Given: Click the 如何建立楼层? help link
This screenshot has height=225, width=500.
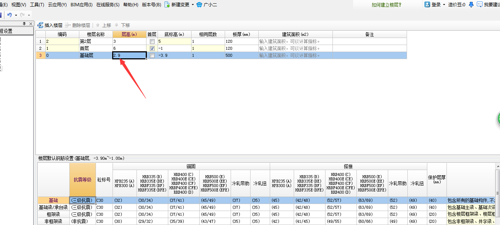Looking at the screenshot, I should (x=386, y=5).
